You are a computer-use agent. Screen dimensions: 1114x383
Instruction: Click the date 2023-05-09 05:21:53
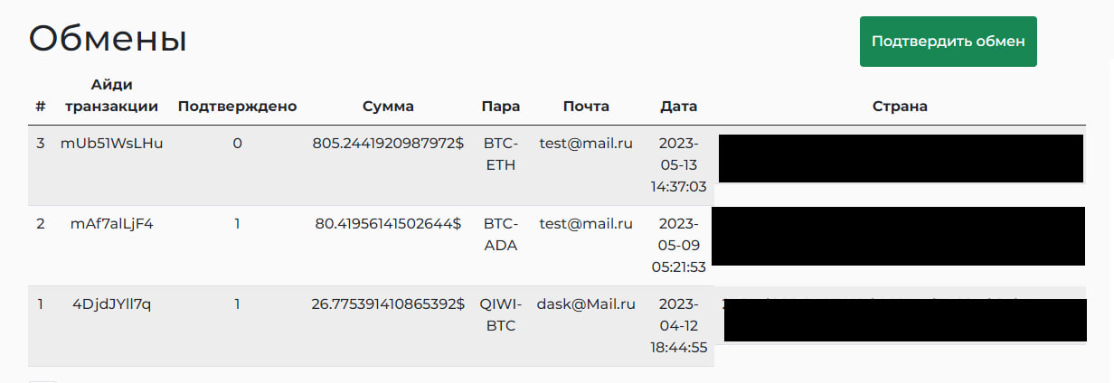point(679,246)
